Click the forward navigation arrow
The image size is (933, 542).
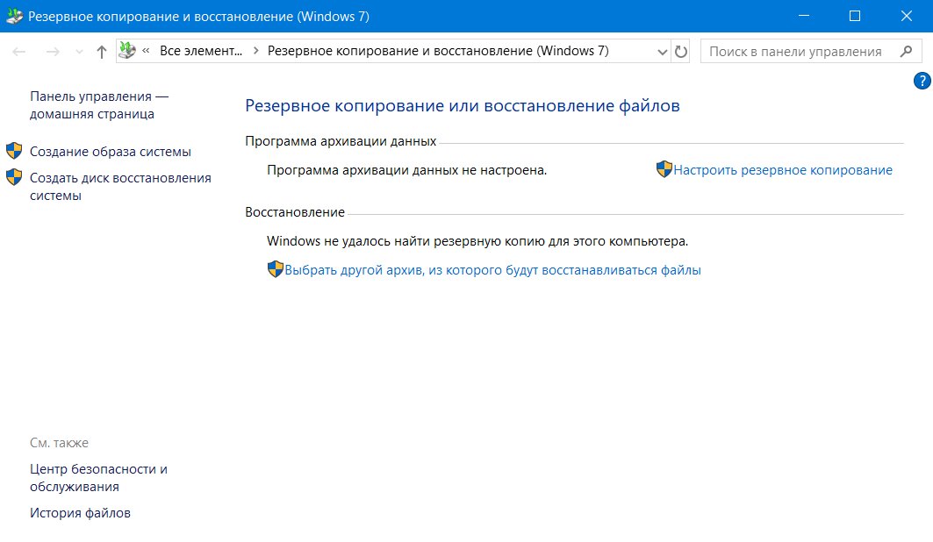[53, 52]
